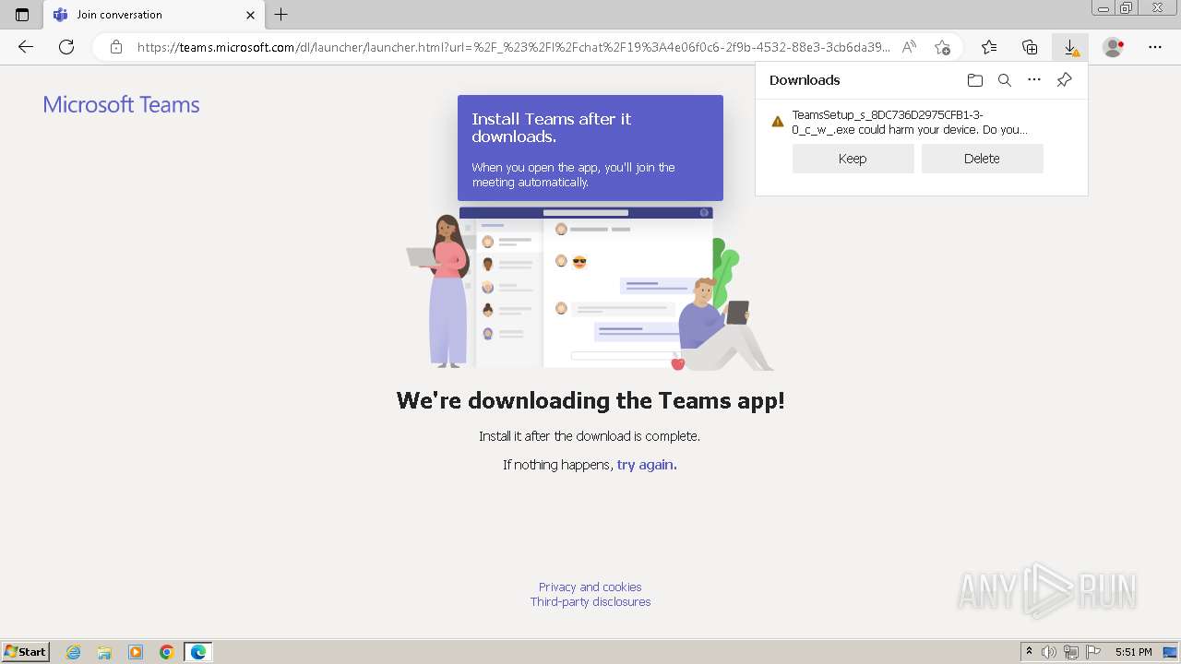This screenshot has width=1181, height=664.
Task: Click 'Install Teams after it downloads' banner
Action: coord(590,148)
